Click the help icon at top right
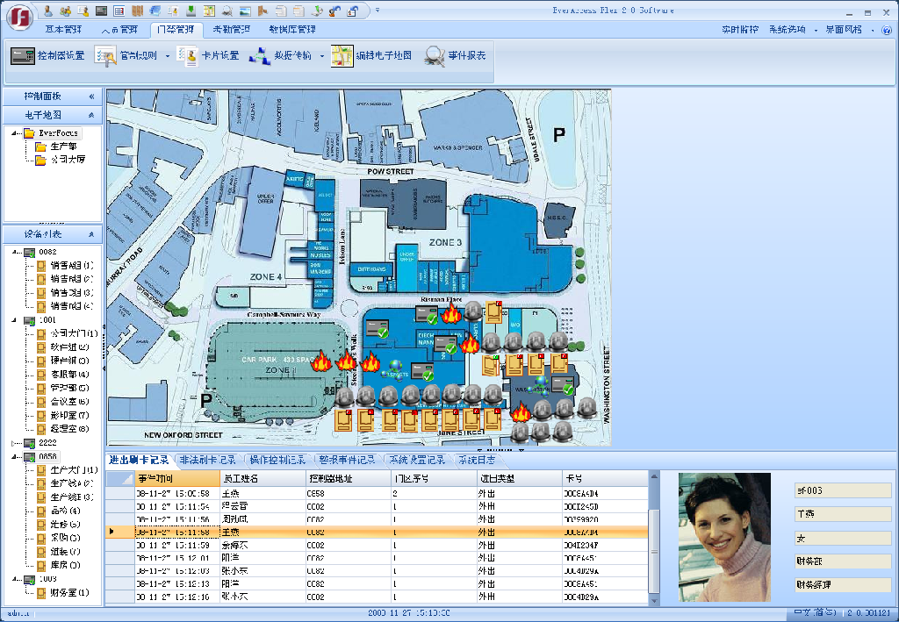The image size is (899, 622). [x=886, y=30]
